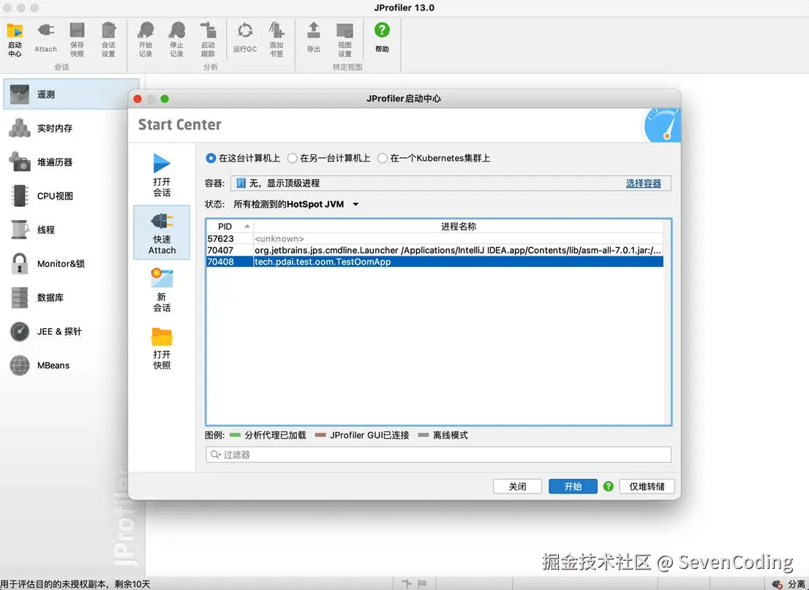This screenshot has width=809, height=590.
Task: Click the 保存快照 toolbar icon
Action: 77,39
